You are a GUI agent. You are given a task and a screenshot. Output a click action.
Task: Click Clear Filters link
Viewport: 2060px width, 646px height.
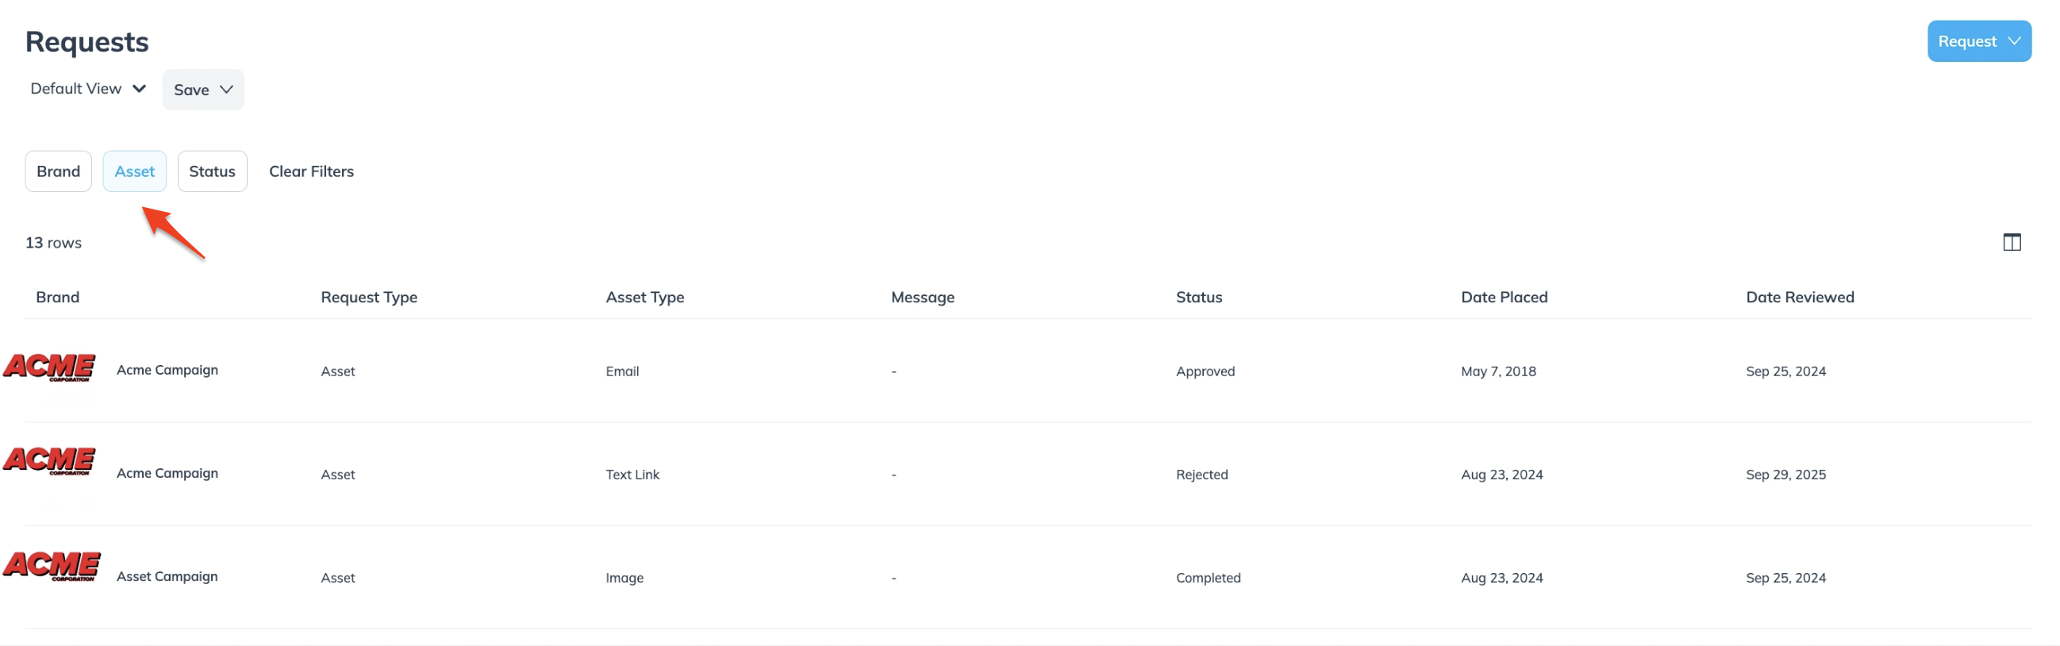pyautogui.click(x=311, y=171)
